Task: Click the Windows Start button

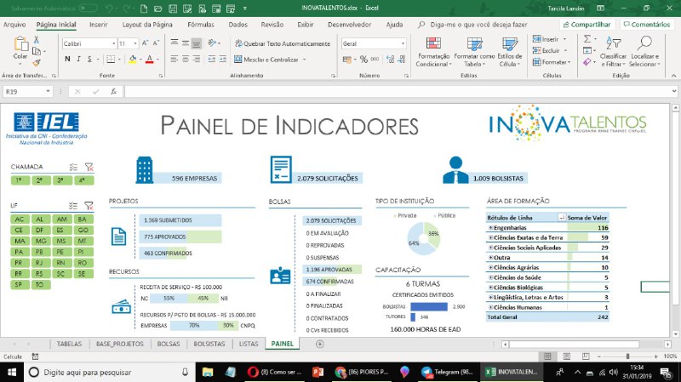Action: (12, 373)
